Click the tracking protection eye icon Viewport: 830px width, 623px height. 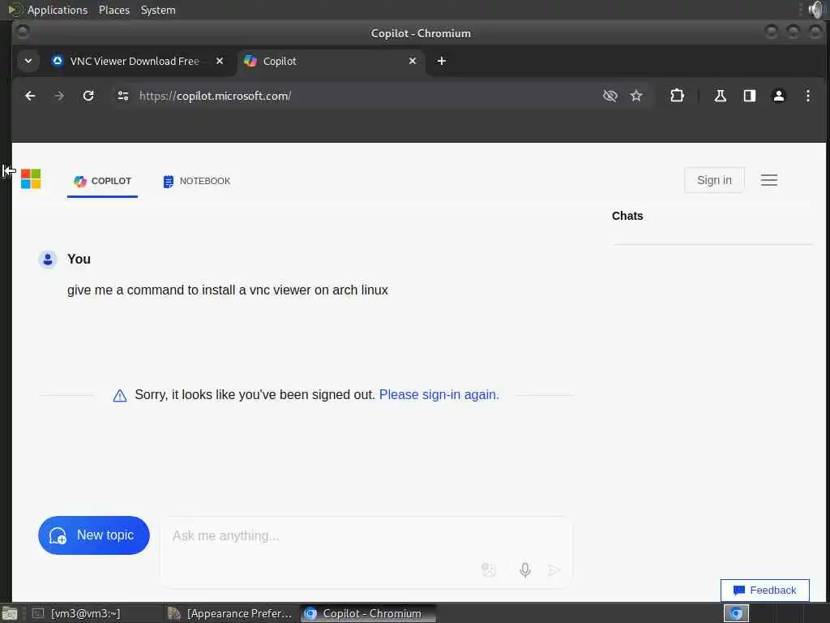610,96
